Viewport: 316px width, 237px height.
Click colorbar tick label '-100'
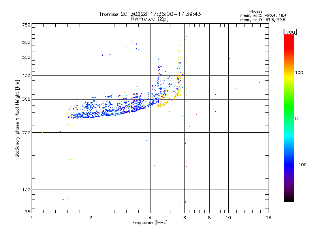[x=301, y=165]
